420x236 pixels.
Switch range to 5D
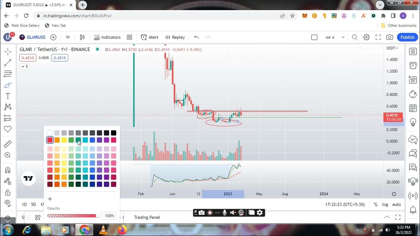(x=33, y=205)
